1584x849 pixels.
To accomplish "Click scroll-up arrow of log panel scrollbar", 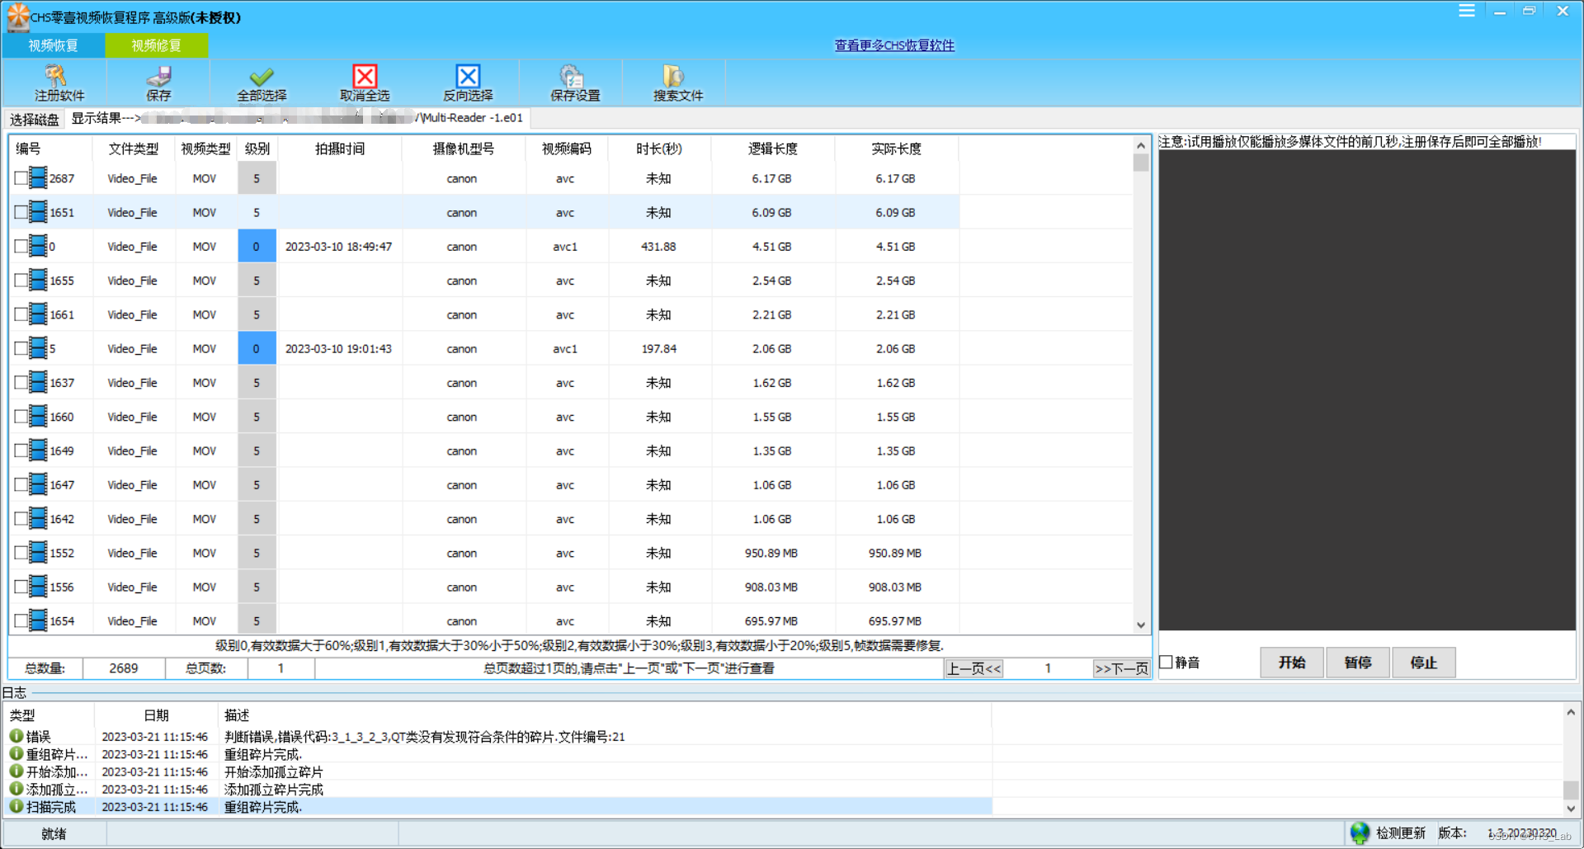I will tap(1571, 711).
